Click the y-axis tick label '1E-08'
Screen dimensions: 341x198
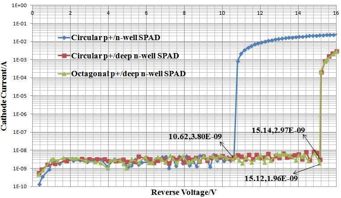(20, 150)
